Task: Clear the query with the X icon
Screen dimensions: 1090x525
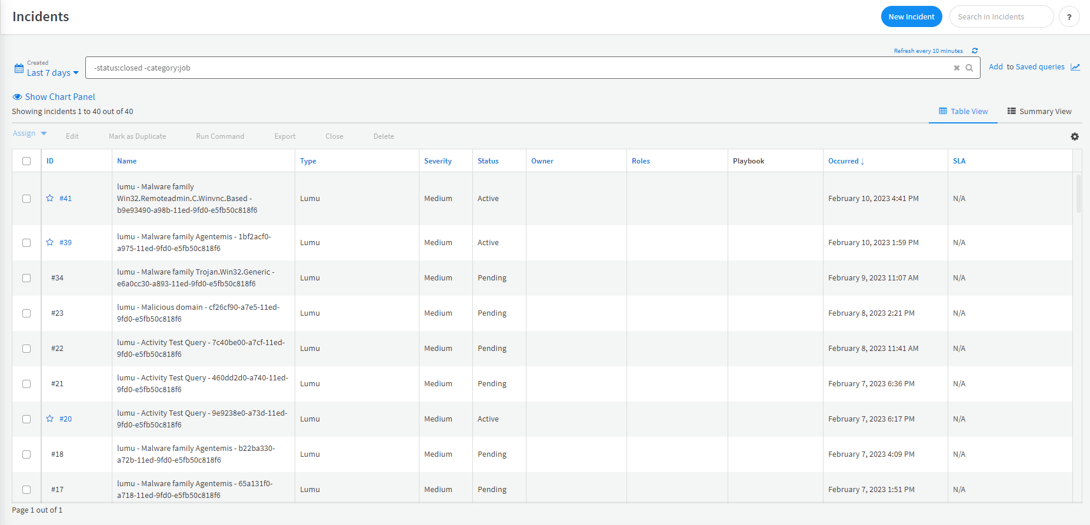Action: (x=956, y=68)
